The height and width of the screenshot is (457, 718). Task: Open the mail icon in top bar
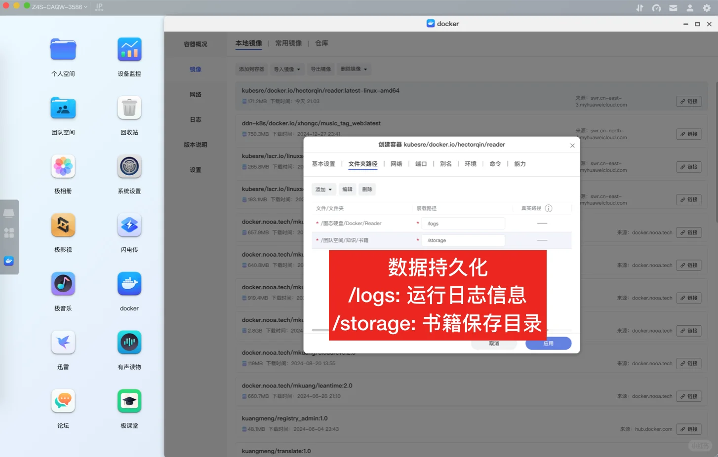(x=673, y=8)
